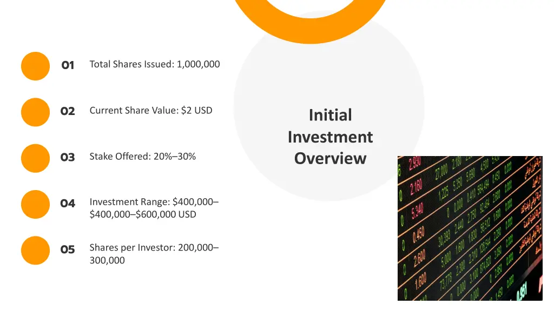Click the 05 number label

coord(68,249)
